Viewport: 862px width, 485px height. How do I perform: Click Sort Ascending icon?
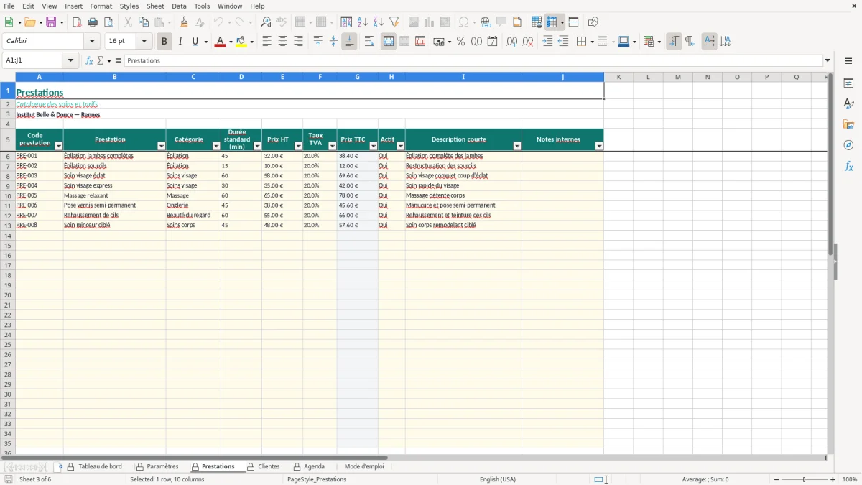click(363, 22)
